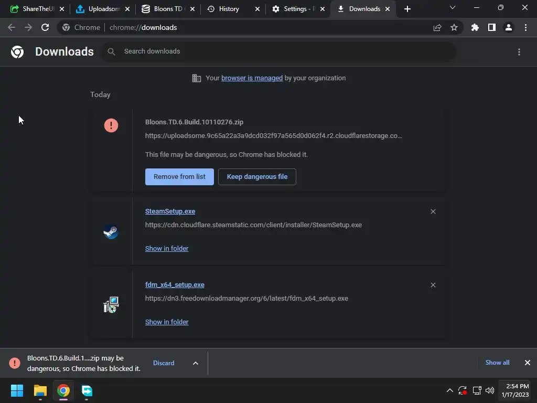This screenshot has height=403, width=537.
Task: Click the managed organization building icon
Action: point(197,78)
